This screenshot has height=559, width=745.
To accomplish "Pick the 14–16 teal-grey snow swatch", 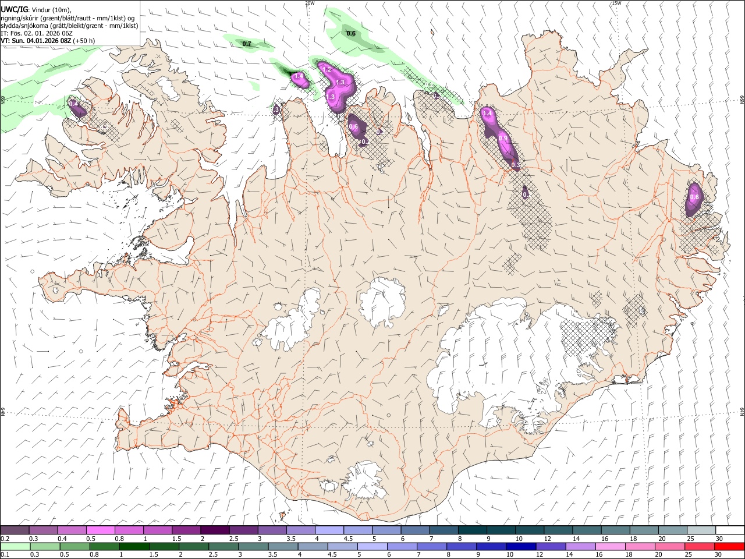I will [587, 530].
